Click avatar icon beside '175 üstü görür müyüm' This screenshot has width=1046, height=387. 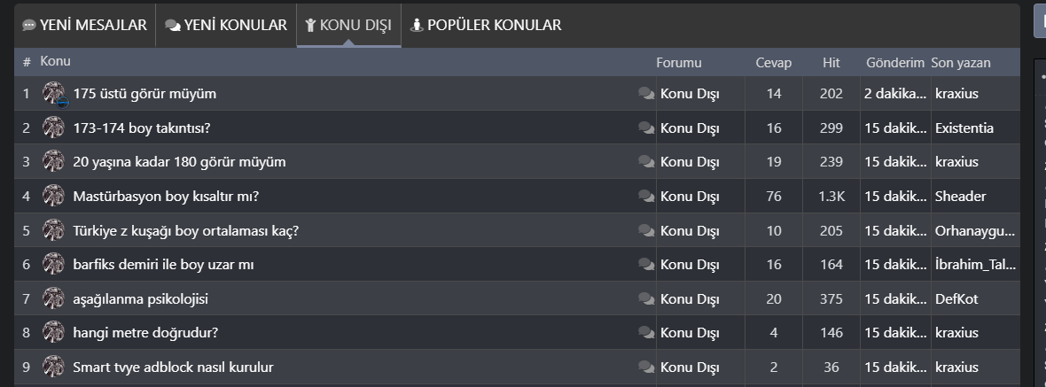pos(54,94)
